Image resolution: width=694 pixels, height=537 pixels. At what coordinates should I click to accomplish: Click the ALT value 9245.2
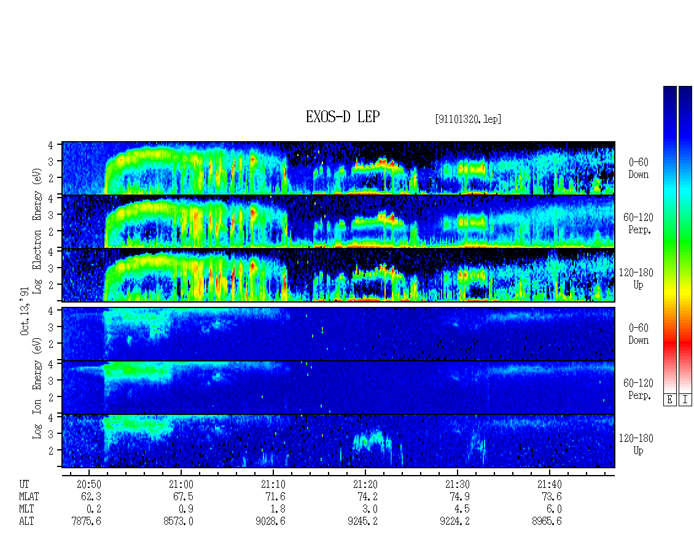pyautogui.click(x=362, y=522)
